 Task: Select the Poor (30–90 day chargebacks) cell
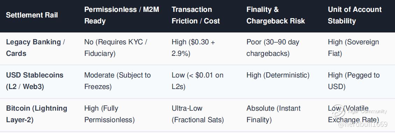coord(273,47)
